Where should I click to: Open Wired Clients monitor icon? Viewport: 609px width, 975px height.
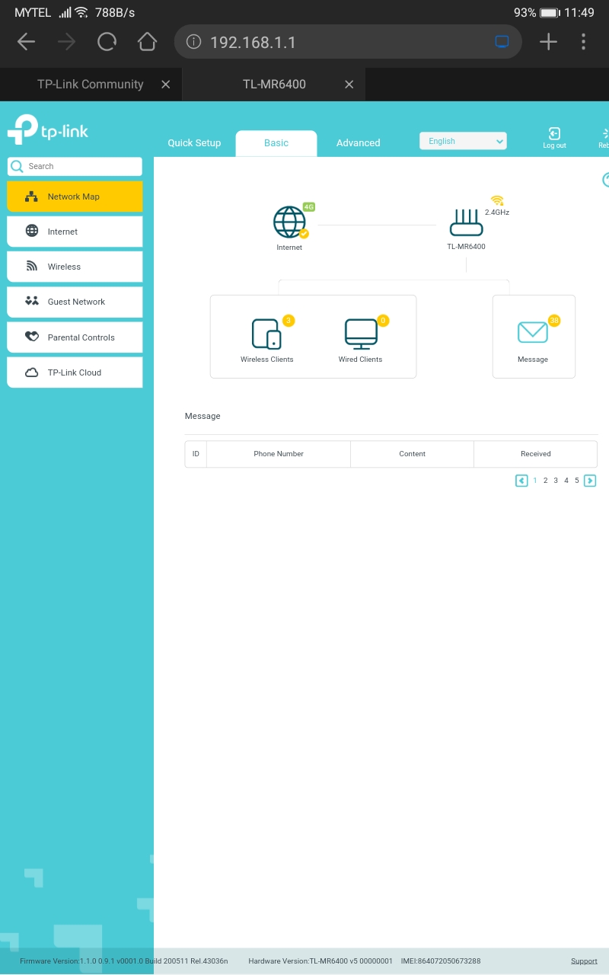point(361,334)
